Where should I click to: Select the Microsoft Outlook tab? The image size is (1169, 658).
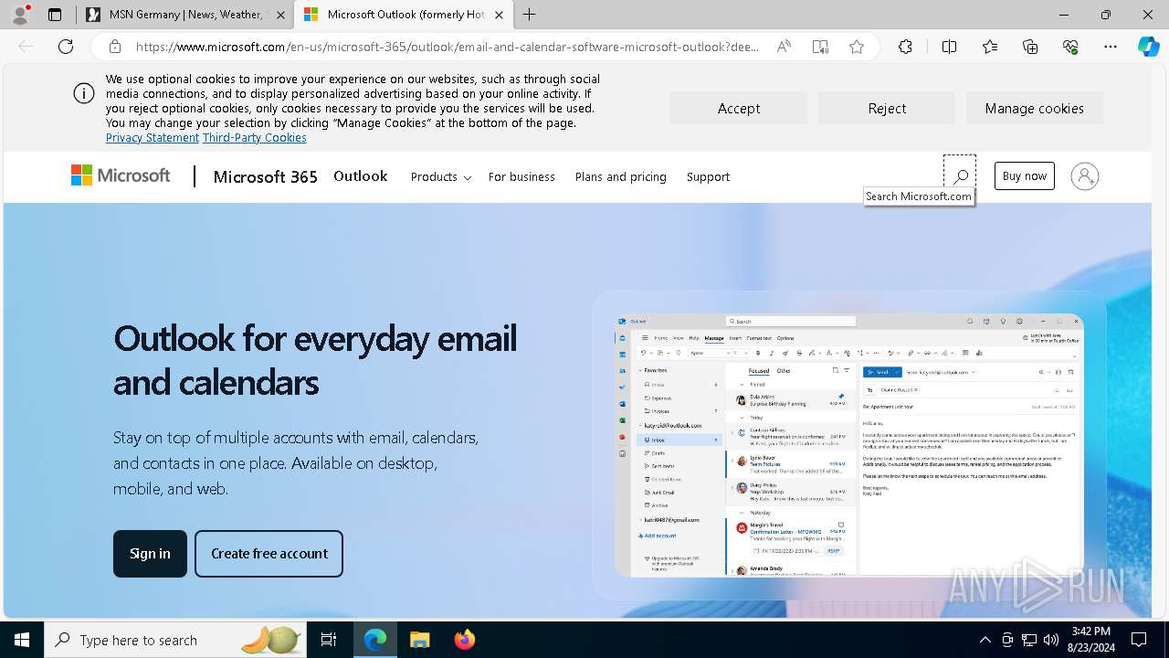pos(403,15)
